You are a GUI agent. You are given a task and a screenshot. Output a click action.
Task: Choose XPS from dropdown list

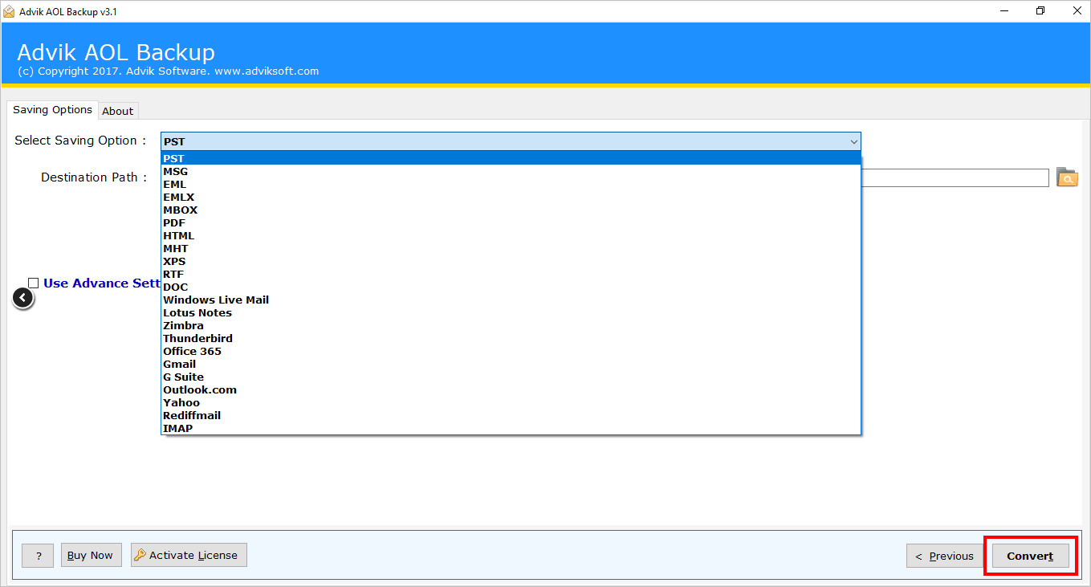pyautogui.click(x=511, y=261)
